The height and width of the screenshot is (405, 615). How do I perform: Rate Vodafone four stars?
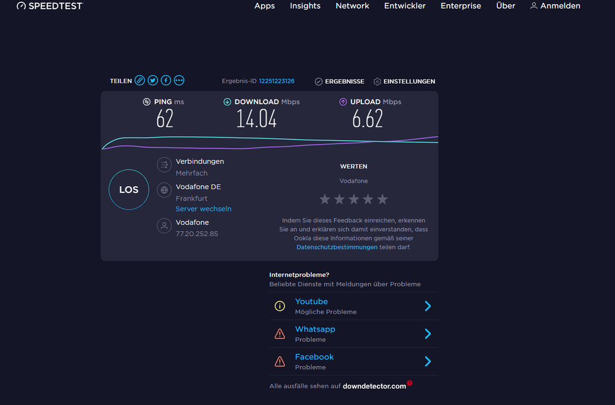368,199
